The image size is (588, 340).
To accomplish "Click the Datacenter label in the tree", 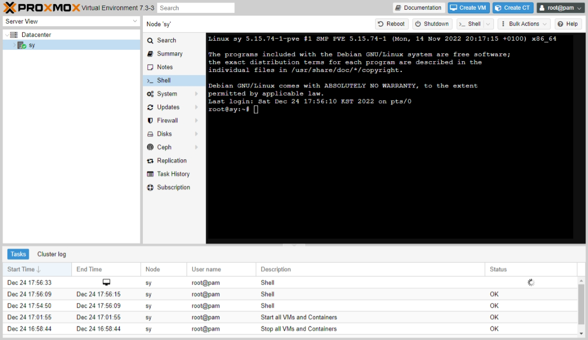I will point(36,35).
